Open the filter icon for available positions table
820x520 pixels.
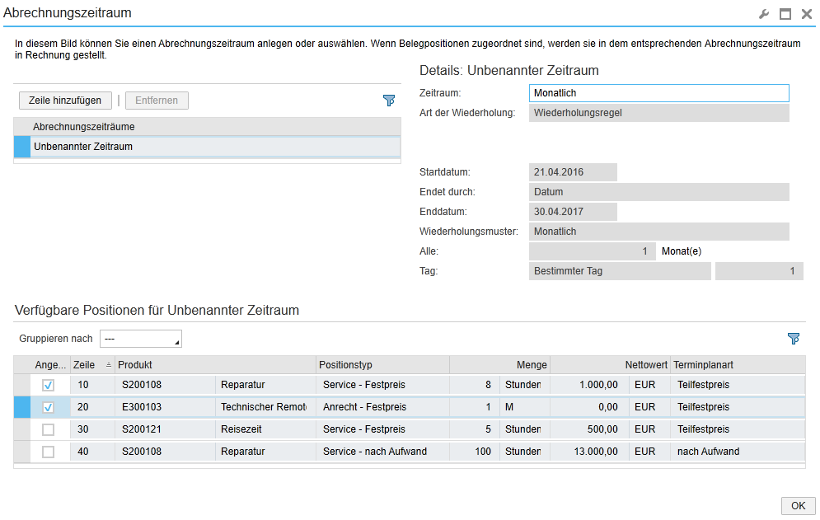[x=794, y=339]
